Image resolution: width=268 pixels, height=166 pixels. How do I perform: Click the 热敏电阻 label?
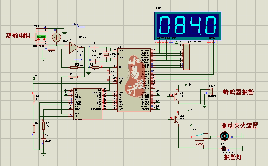tap(18, 35)
